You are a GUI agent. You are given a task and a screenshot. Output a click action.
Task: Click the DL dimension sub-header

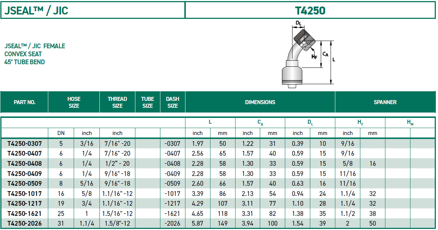[310, 123]
